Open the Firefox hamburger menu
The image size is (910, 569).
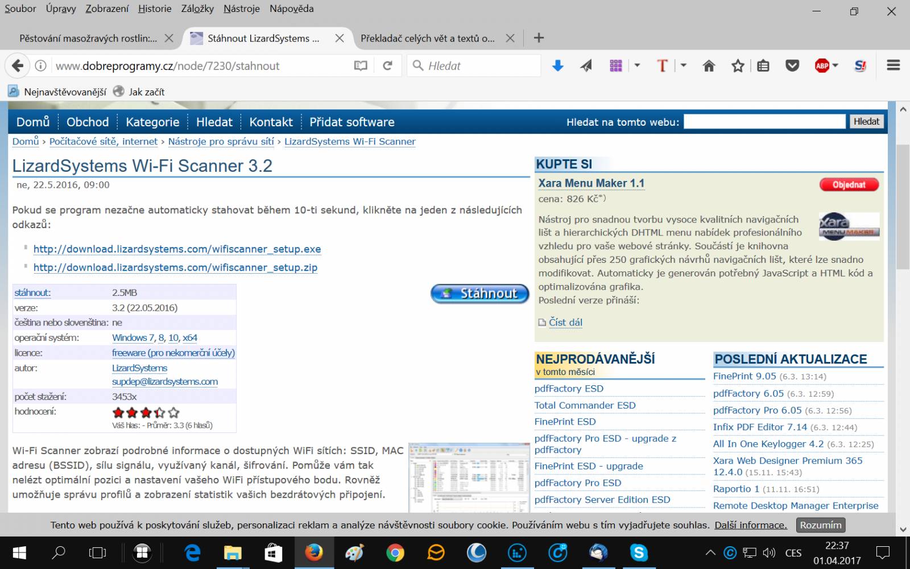pos(894,65)
